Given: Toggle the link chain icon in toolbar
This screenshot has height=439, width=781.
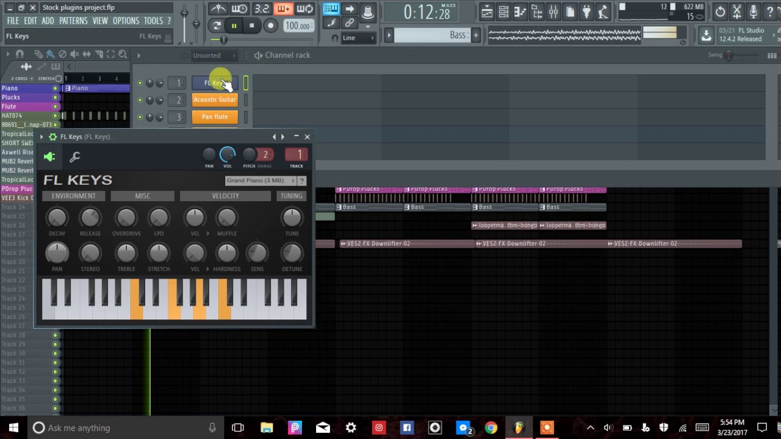Looking at the screenshot, I should tap(349, 23).
